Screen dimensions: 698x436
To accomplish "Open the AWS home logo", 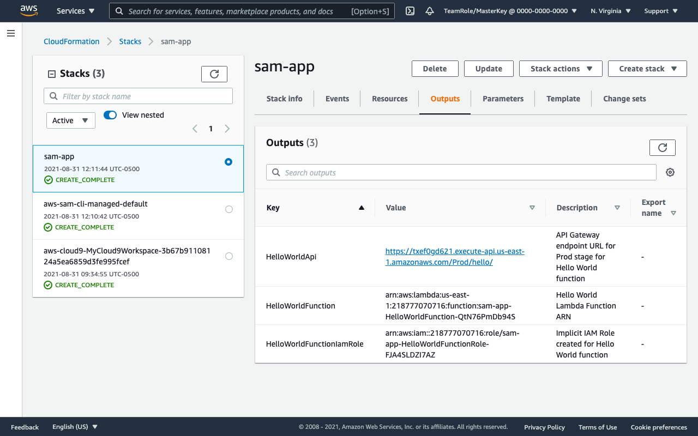I will (29, 11).
